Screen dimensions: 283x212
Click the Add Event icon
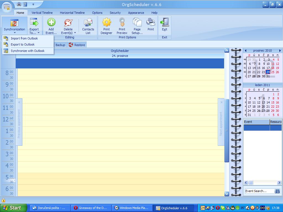click(51, 23)
